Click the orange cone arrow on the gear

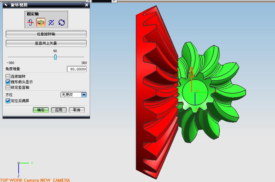point(191,72)
